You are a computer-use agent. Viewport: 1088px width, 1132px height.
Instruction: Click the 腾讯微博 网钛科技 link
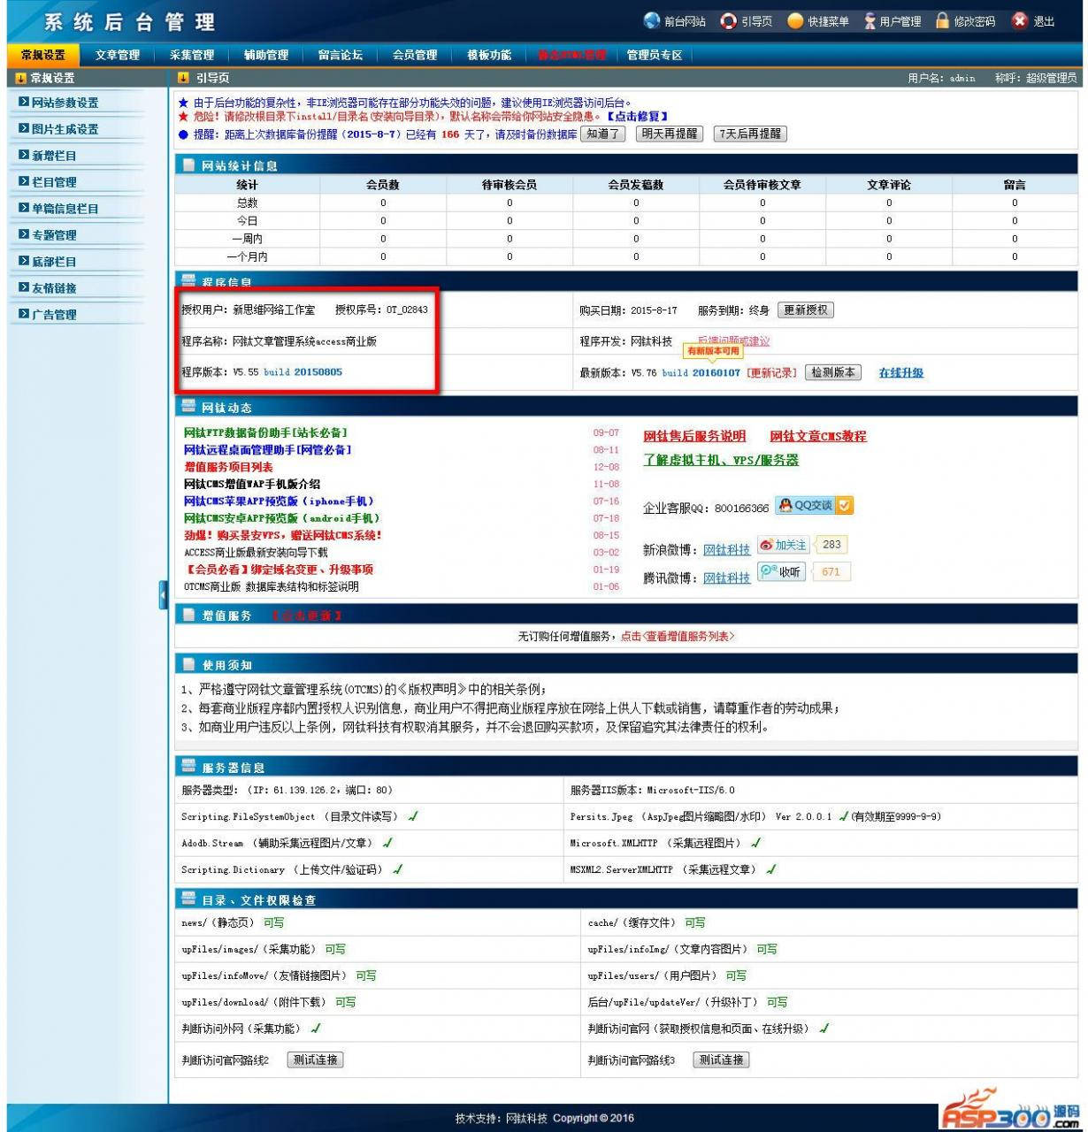(x=726, y=578)
